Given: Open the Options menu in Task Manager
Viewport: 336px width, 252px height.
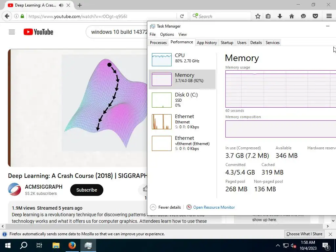Looking at the screenshot, I should 167,34.
